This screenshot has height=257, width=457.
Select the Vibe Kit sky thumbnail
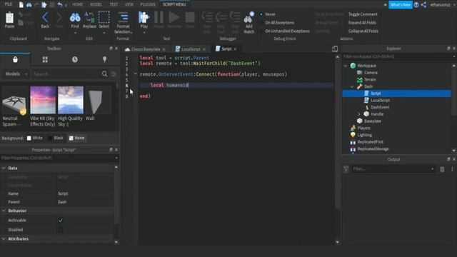(x=43, y=100)
